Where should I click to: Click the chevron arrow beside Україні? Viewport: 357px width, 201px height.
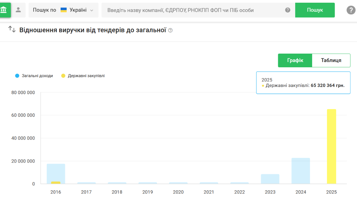click(92, 10)
